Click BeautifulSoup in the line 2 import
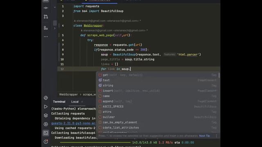The width and height of the screenshot is (262, 147). 112,11
